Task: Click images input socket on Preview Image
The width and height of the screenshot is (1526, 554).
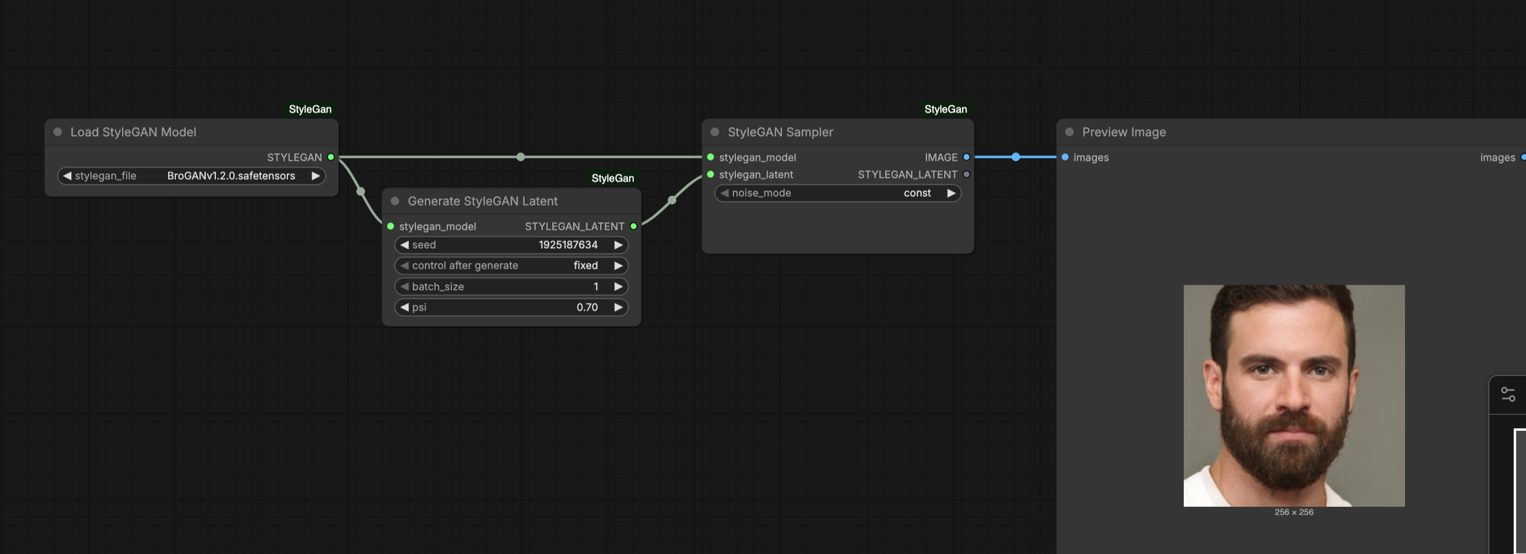Action: (x=1065, y=157)
